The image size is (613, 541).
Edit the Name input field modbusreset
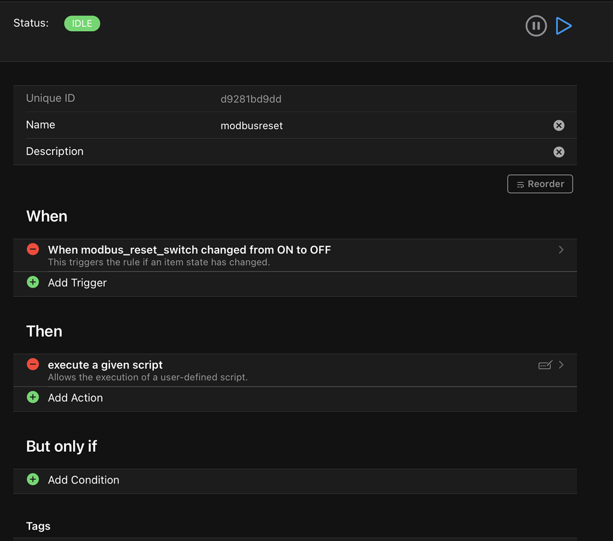tap(359, 126)
